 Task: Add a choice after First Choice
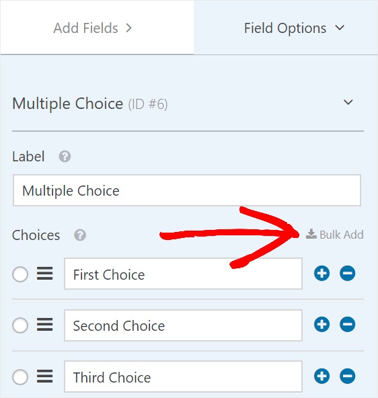[x=322, y=274]
